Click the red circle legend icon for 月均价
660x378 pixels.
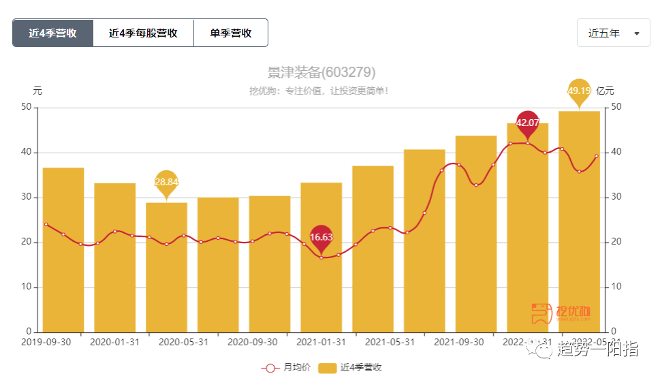coord(270,368)
